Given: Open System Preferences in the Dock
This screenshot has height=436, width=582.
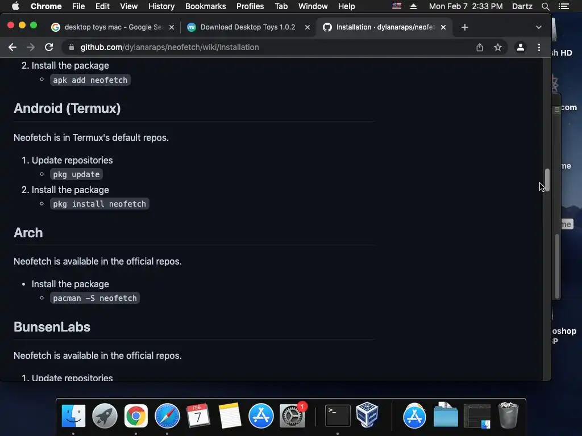Looking at the screenshot, I should [x=293, y=416].
